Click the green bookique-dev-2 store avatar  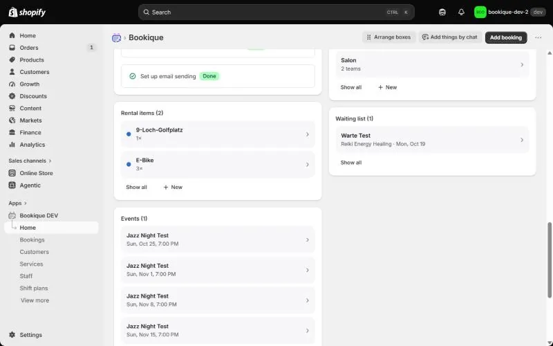point(480,12)
